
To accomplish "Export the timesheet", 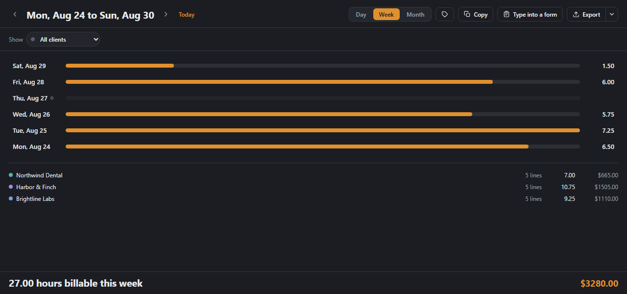I will click(586, 15).
